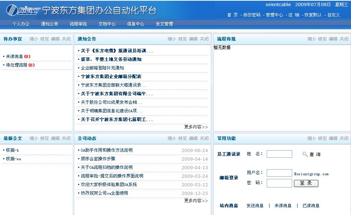Click 恢复默认 to reset the layout

coord(313,15)
